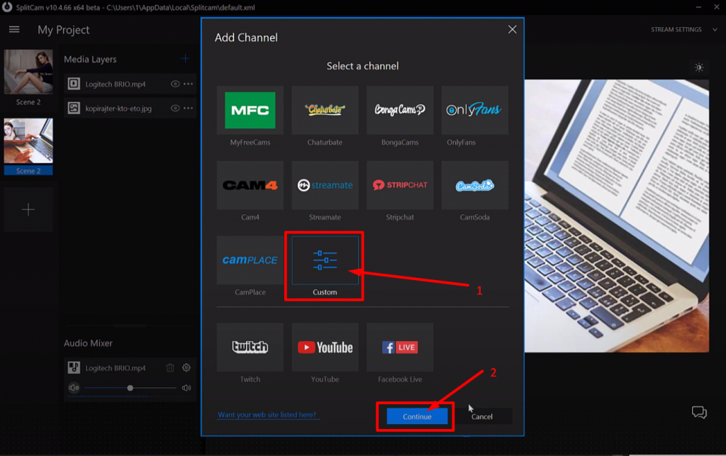The width and height of the screenshot is (726, 456).
Task: Toggle the brightness sun icon
Action: coord(699,67)
